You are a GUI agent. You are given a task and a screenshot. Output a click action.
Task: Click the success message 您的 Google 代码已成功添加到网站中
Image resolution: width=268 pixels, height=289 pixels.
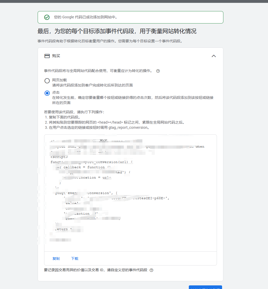click(x=86, y=17)
